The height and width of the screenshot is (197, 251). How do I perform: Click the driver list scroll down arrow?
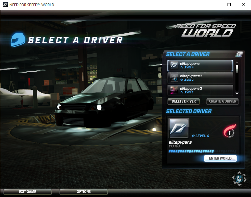click(x=237, y=94)
